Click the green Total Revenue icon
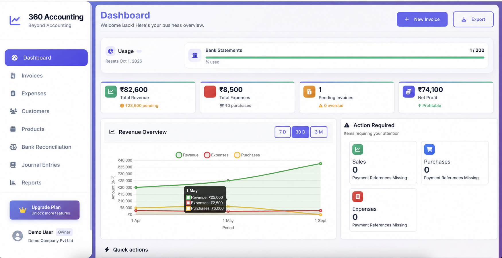 pyautogui.click(x=111, y=92)
